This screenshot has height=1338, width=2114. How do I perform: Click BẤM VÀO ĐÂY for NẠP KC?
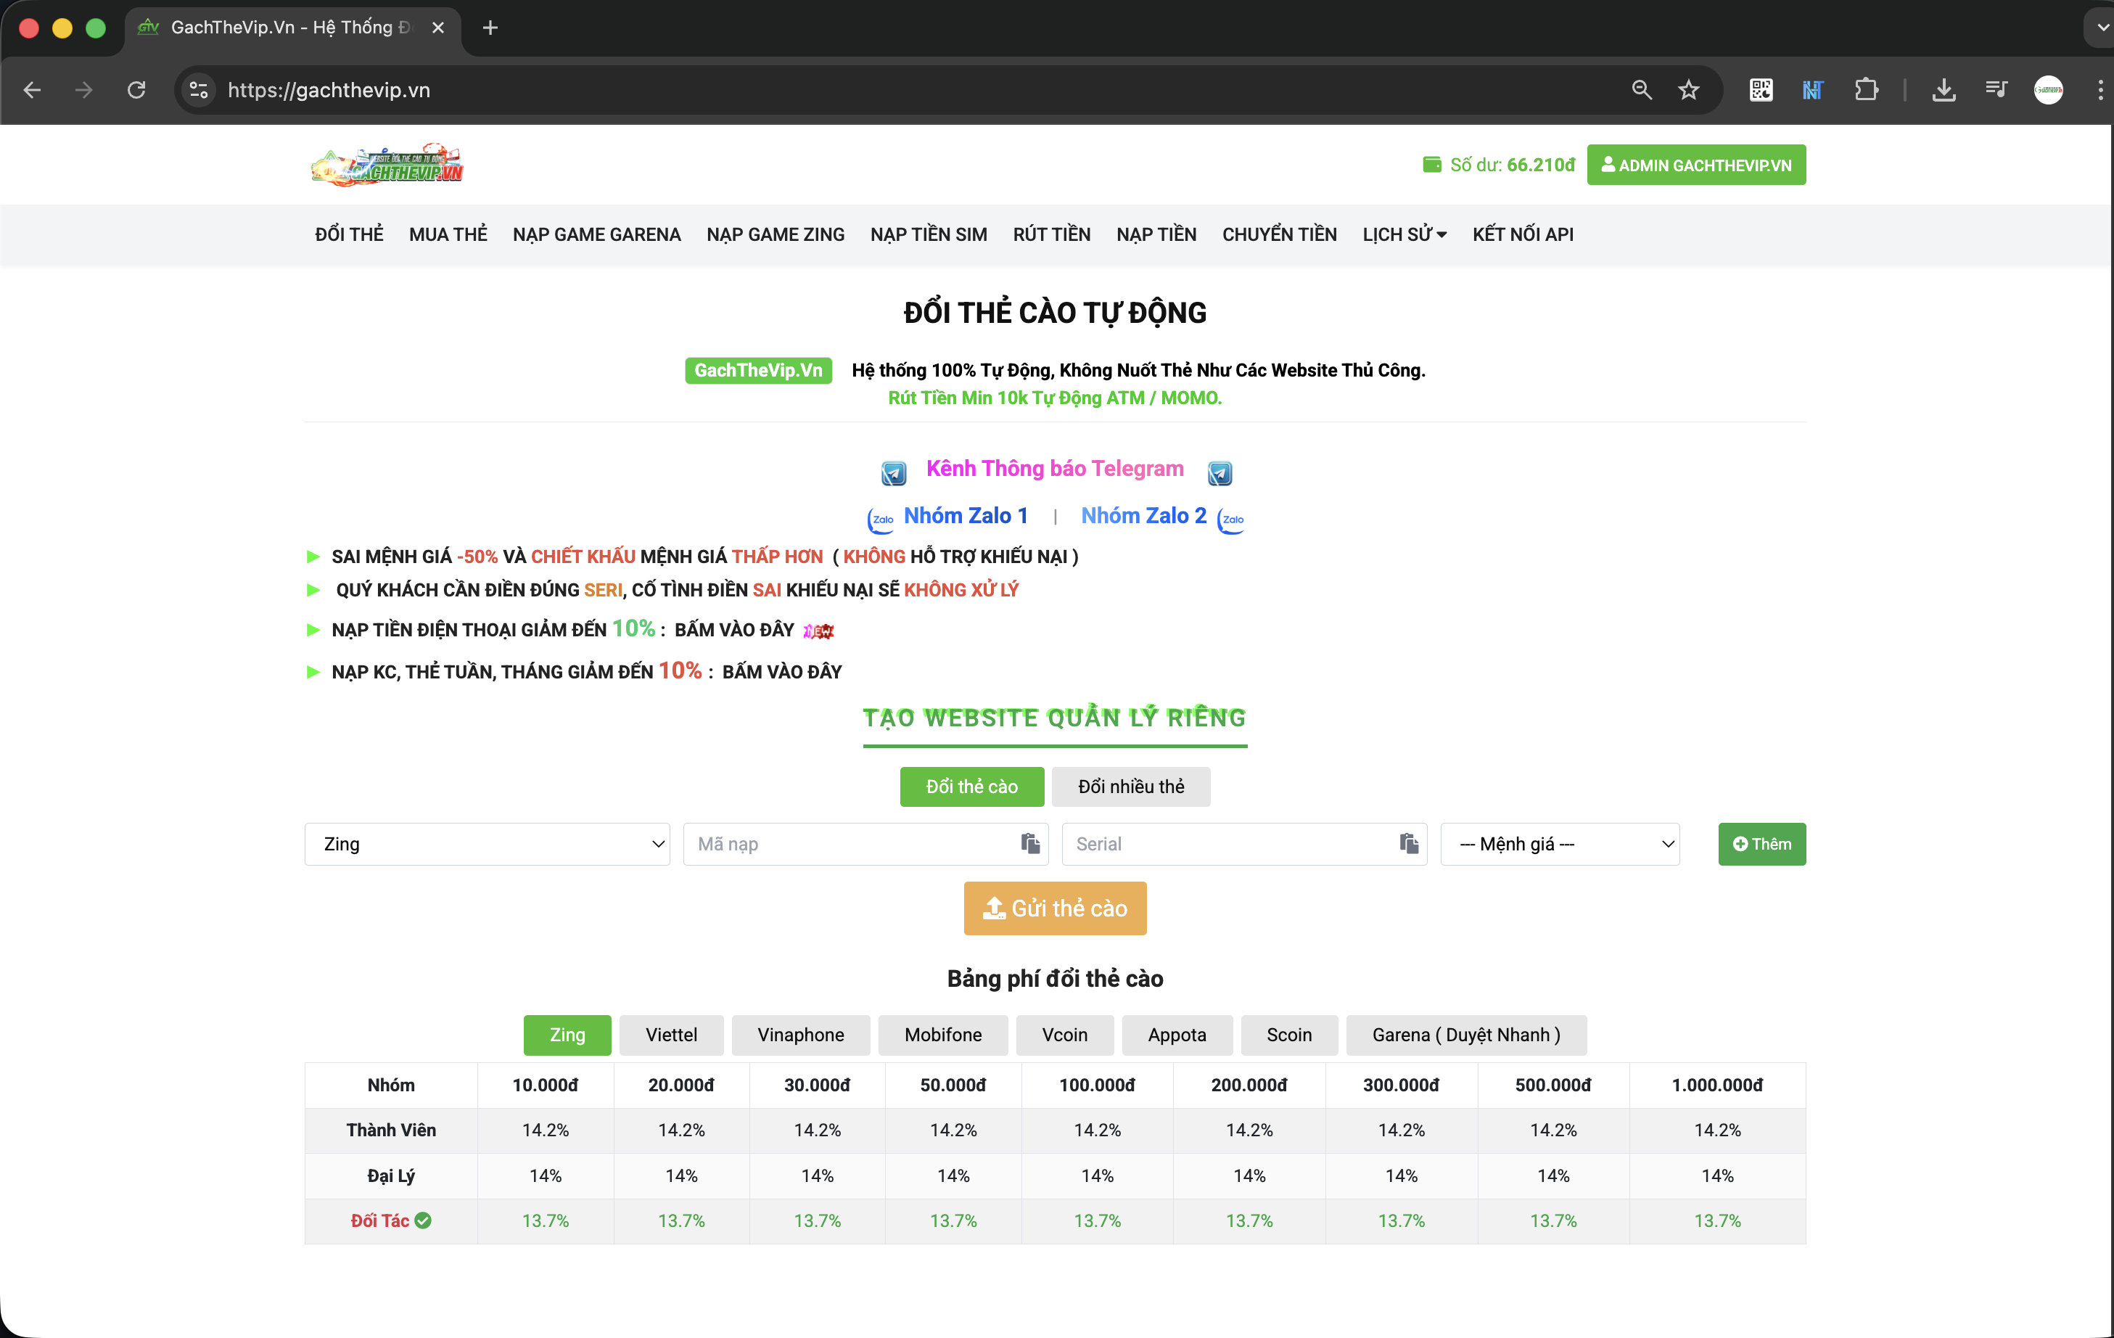[781, 673]
